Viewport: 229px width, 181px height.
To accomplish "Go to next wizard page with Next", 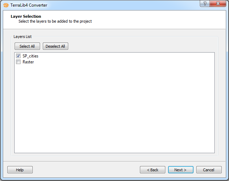I will (181, 170).
